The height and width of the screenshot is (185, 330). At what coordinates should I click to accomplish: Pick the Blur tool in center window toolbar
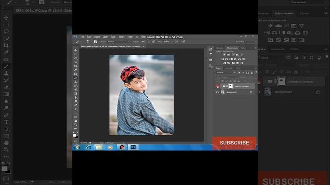click(x=76, y=97)
